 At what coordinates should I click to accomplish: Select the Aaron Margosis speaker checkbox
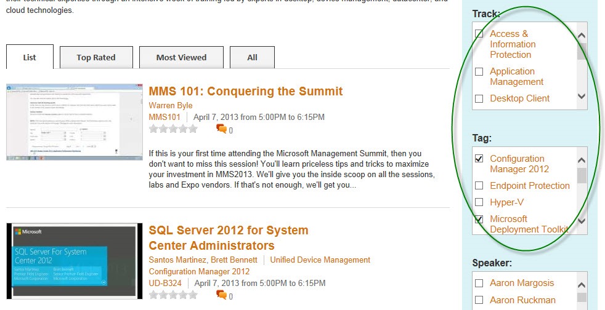click(x=479, y=284)
